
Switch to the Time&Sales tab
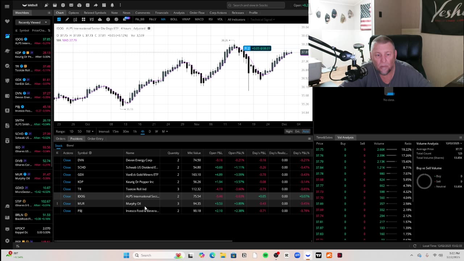point(324,137)
